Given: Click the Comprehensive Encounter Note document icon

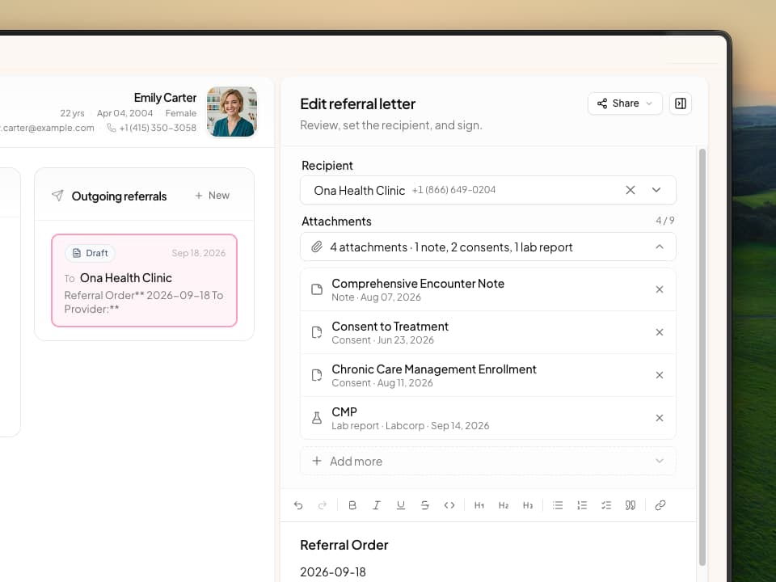Looking at the screenshot, I should [317, 289].
